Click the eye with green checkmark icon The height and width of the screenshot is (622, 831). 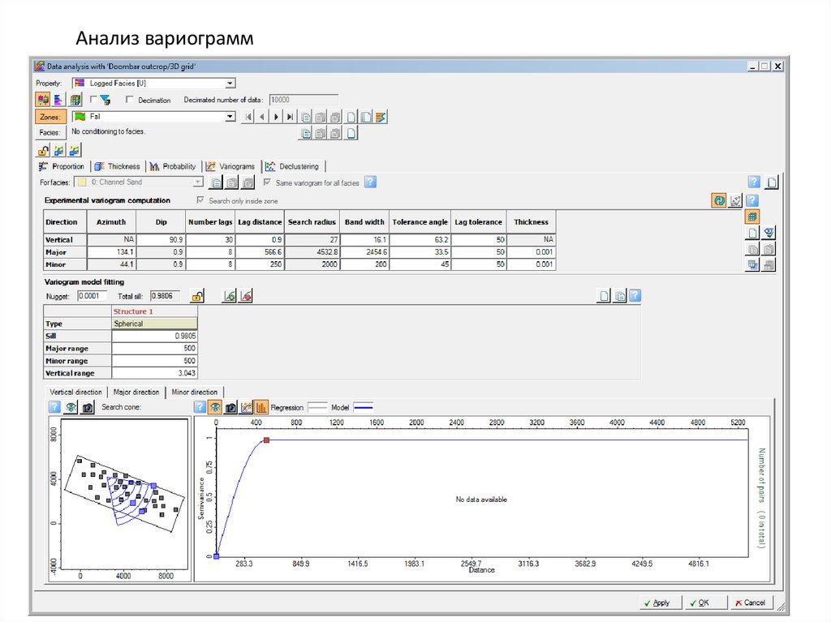769,233
